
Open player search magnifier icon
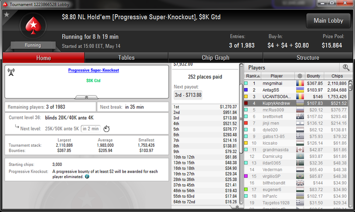[x=346, y=67]
